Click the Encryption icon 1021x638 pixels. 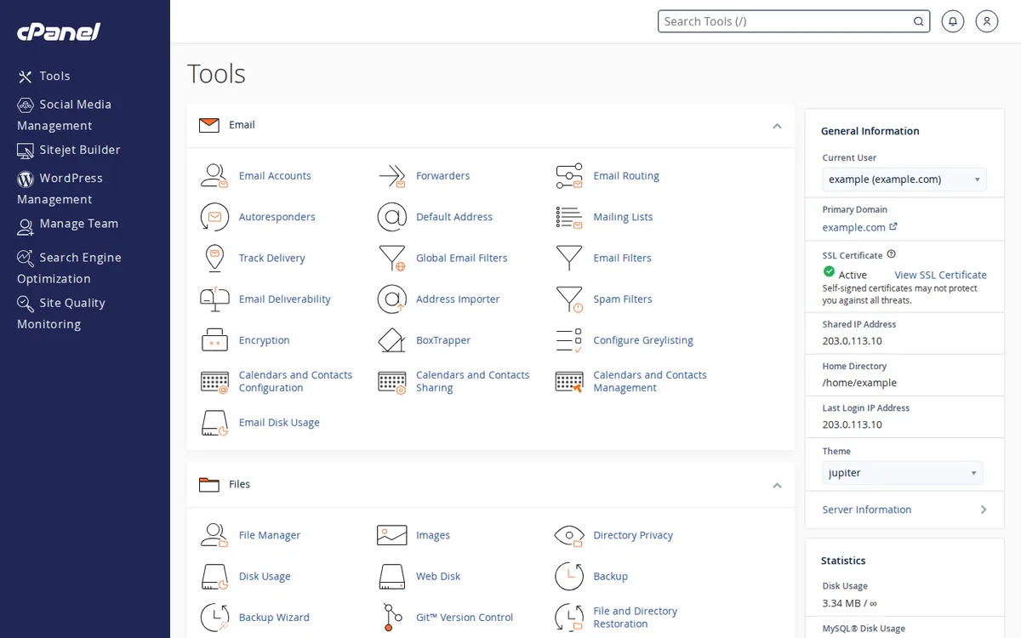click(214, 340)
